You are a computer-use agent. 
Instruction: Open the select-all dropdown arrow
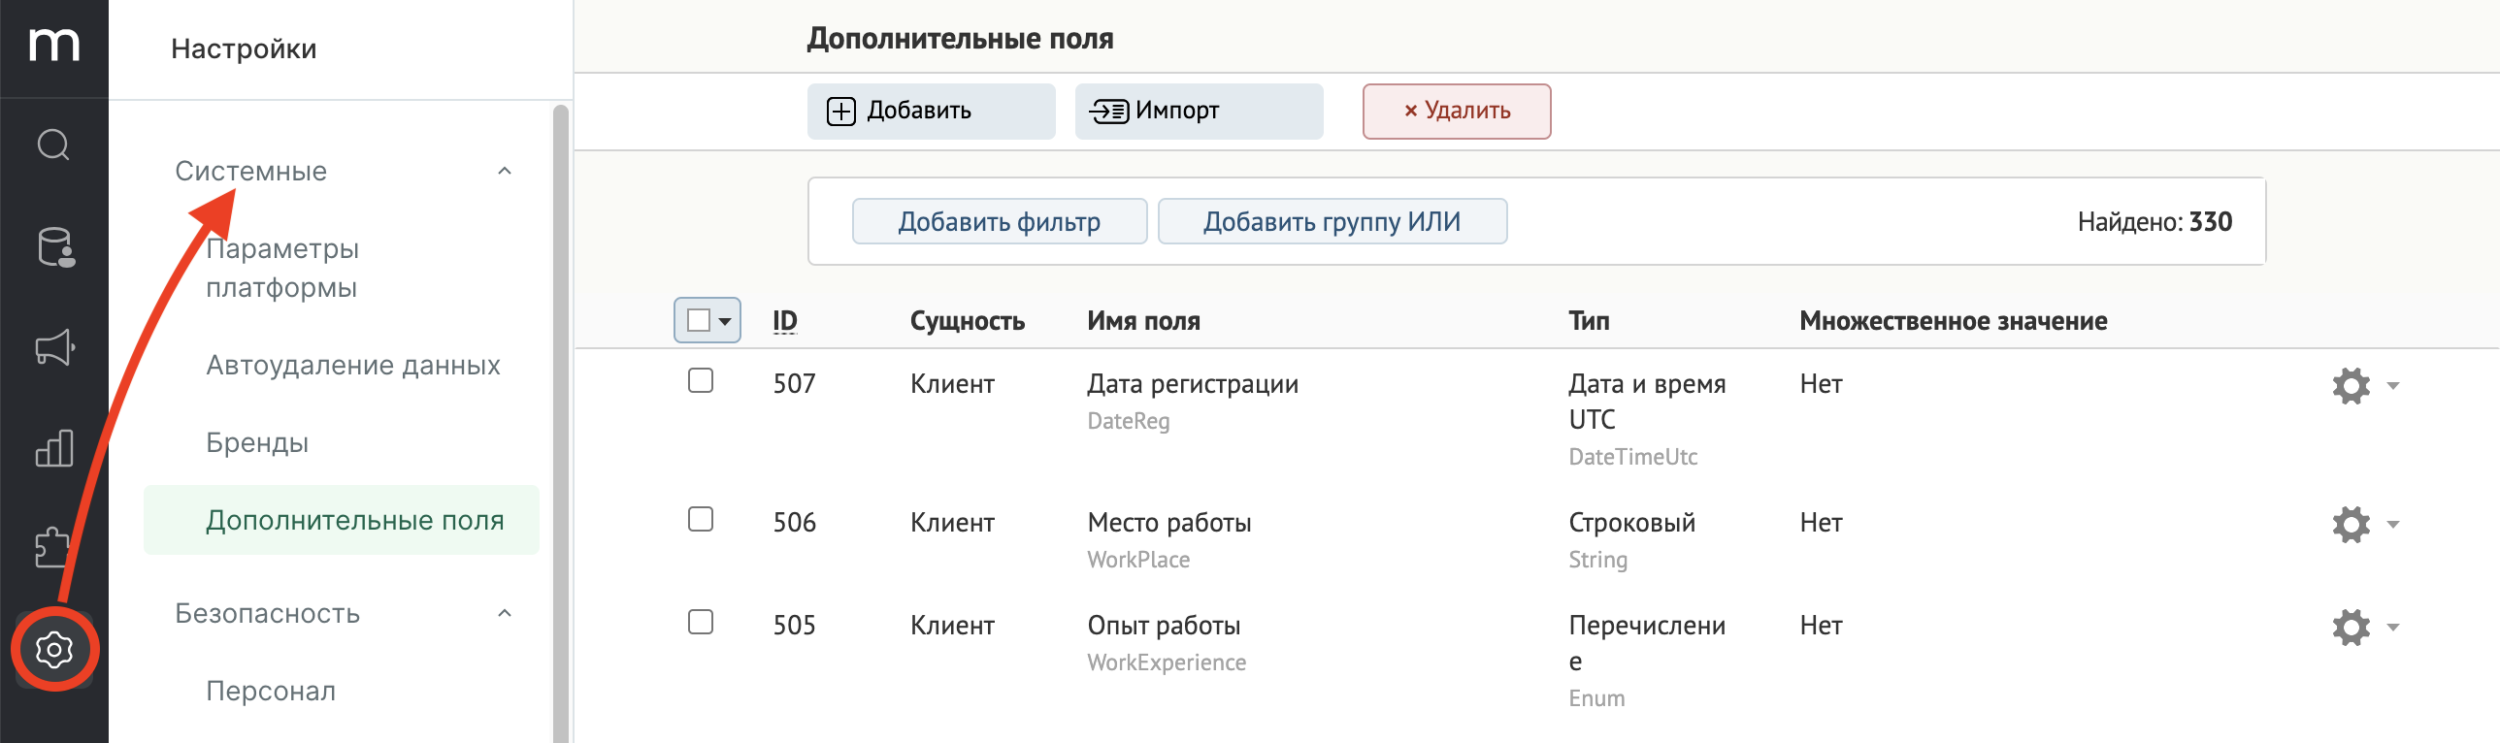coord(725,321)
